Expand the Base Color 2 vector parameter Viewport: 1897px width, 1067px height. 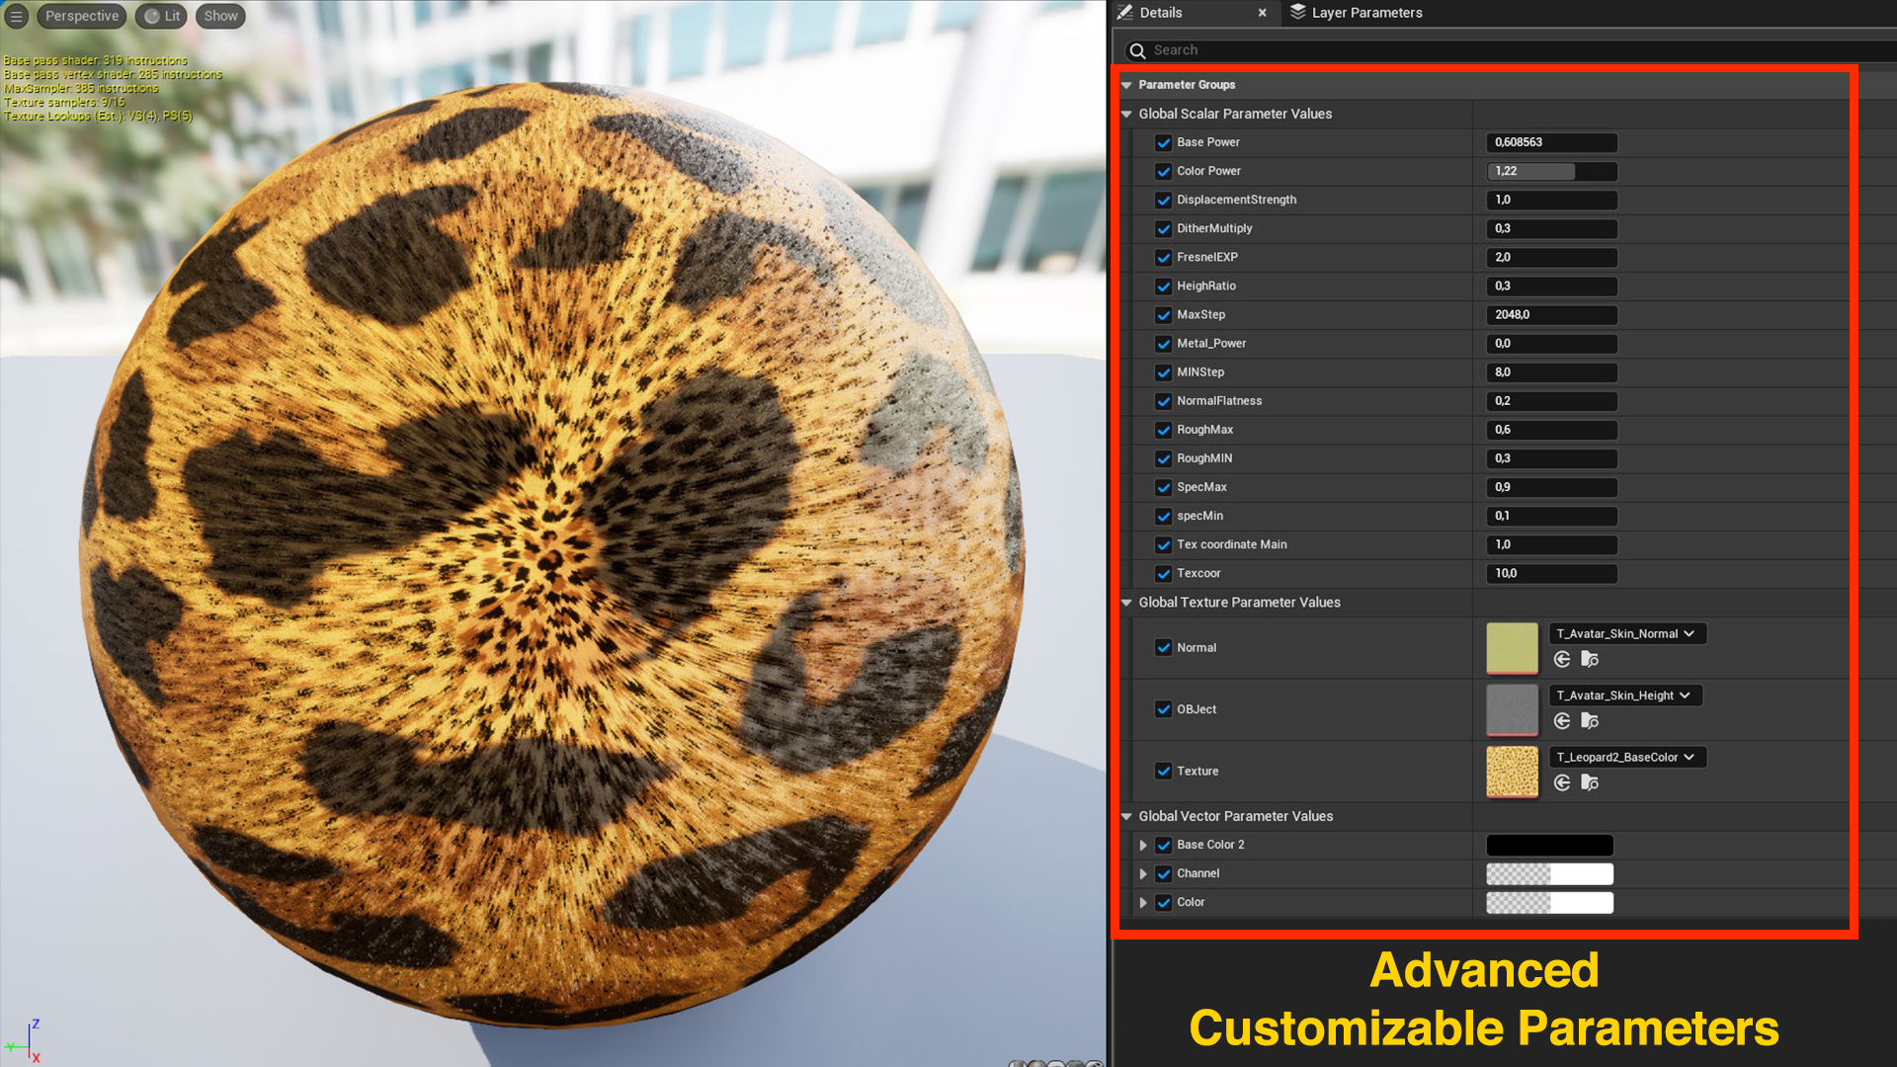(1143, 846)
